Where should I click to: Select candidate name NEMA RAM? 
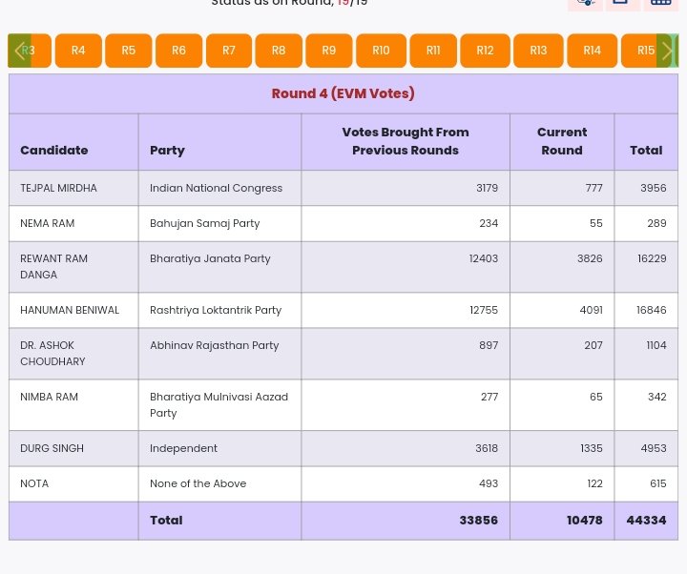(48, 223)
